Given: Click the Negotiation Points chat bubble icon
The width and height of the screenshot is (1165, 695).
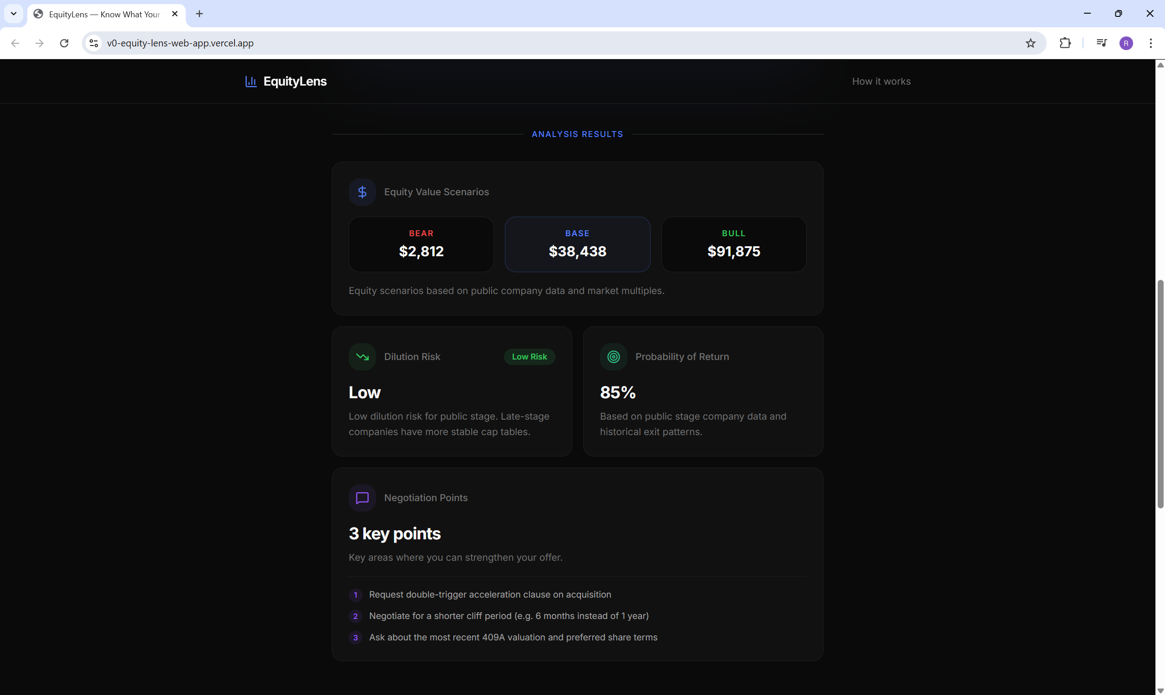Looking at the screenshot, I should (x=362, y=498).
